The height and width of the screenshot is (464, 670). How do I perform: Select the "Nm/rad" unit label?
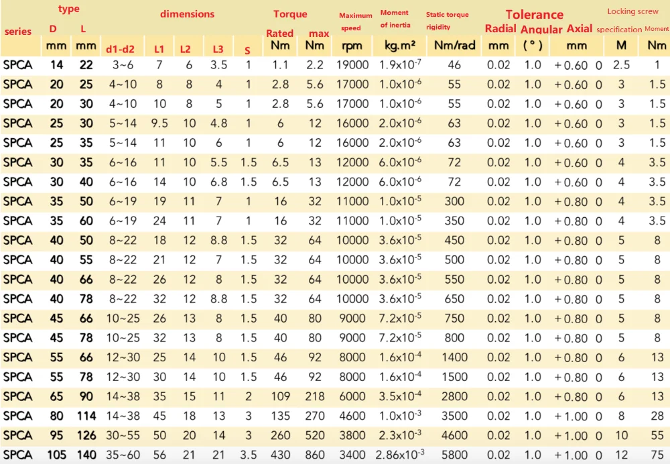(x=454, y=46)
